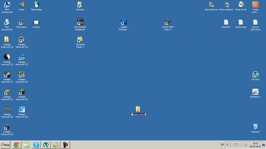Open the Игры shortcut icon
The height and width of the screenshot is (149, 266).
pyautogui.click(x=22, y=5)
